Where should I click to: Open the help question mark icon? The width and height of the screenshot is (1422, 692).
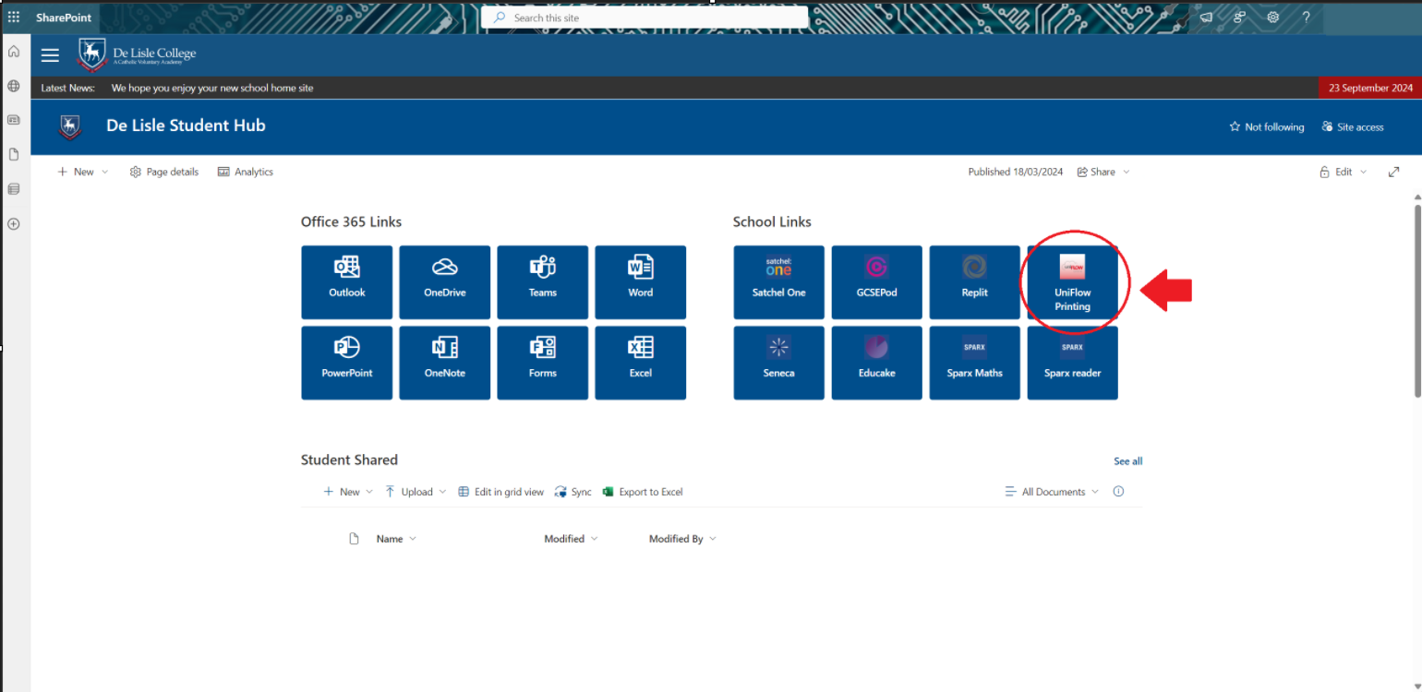click(1306, 18)
